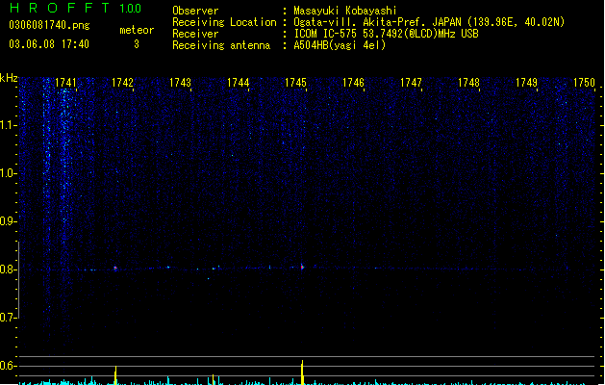Viewport: 605px width, 385px height.
Task: Click the 1744 time axis marker
Action: tap(239, 82)
